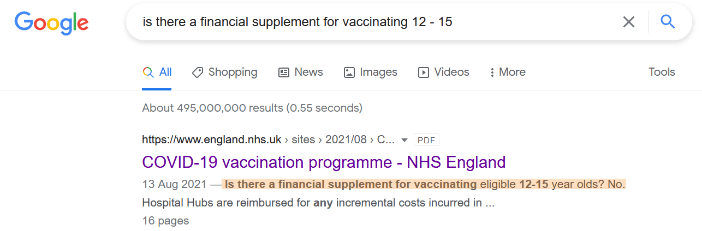Expand the arrow beside the NHS URL

(x=404, y=140)
